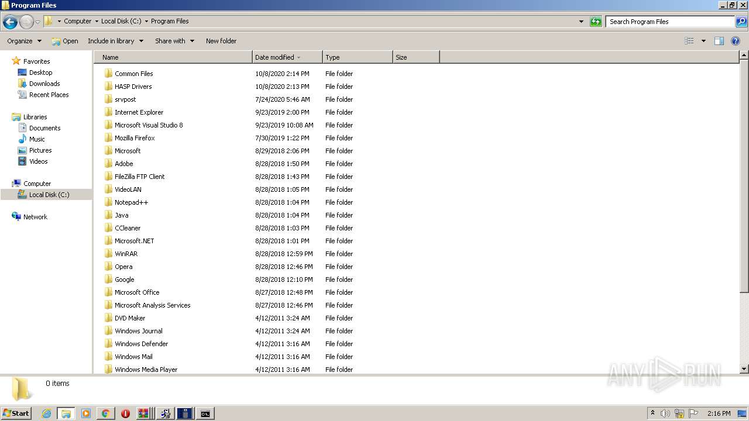Screen dimensions: 749x421
Task: Click the Java folder icon
Action: [109, 215]
